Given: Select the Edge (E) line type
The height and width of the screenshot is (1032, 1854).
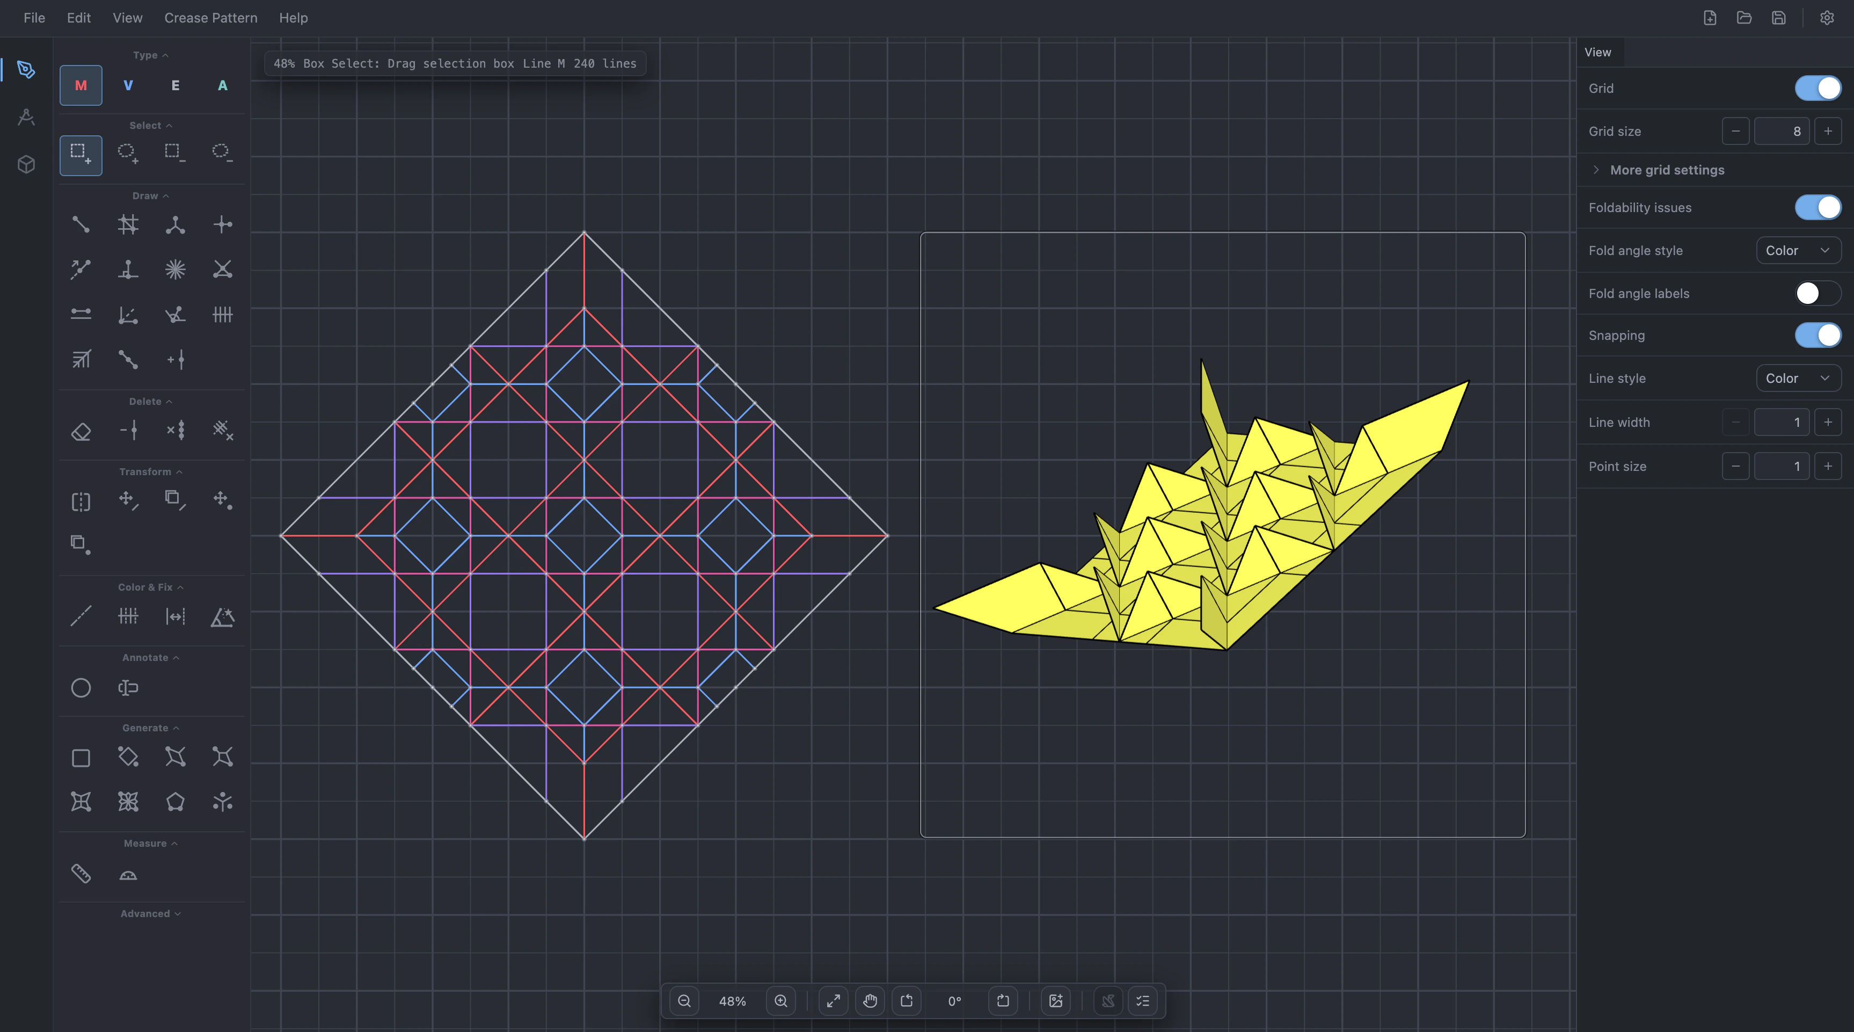Looking at the screenshot, I should (x=175, y=86).
